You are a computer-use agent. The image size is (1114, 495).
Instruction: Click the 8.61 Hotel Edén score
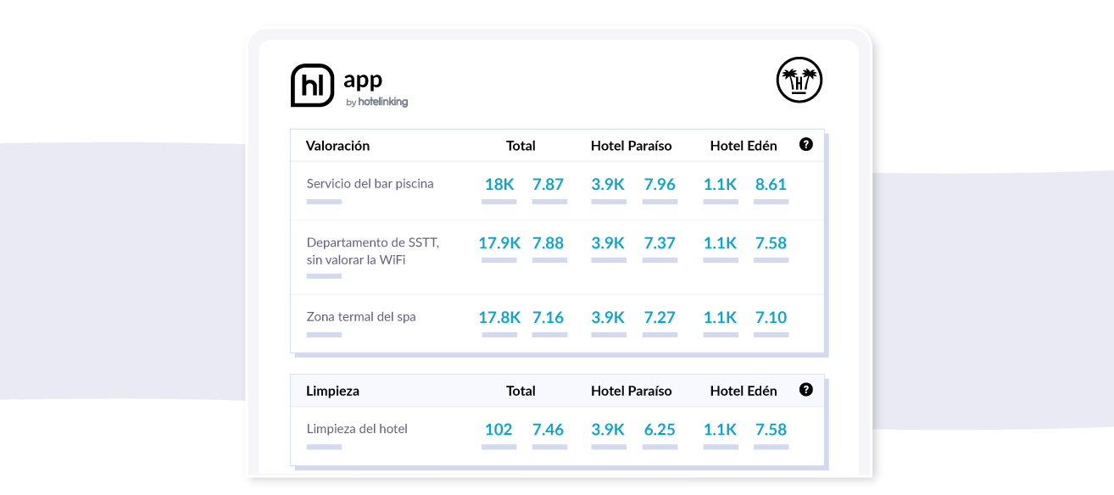tap(771, 184)
